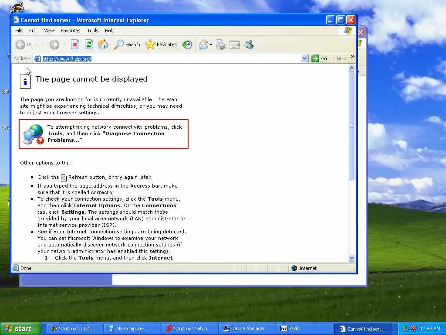Open the Mail button dropdown arrow

[x=211, y=44]
